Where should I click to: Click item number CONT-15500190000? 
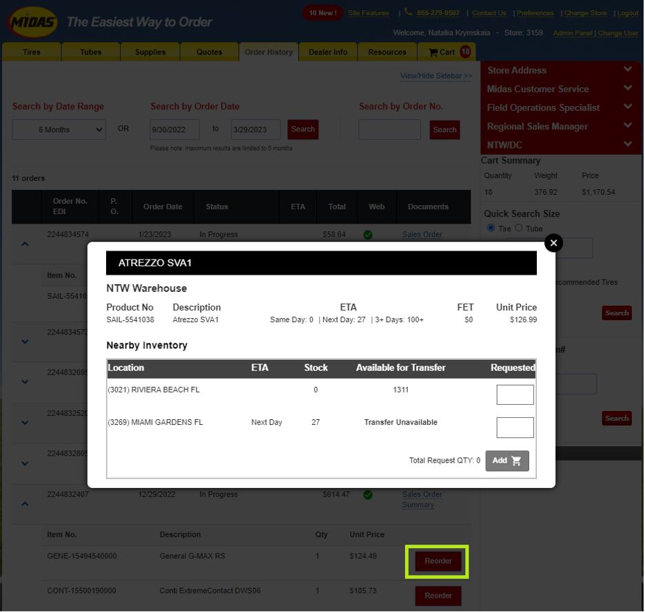[x=81, y=591]
